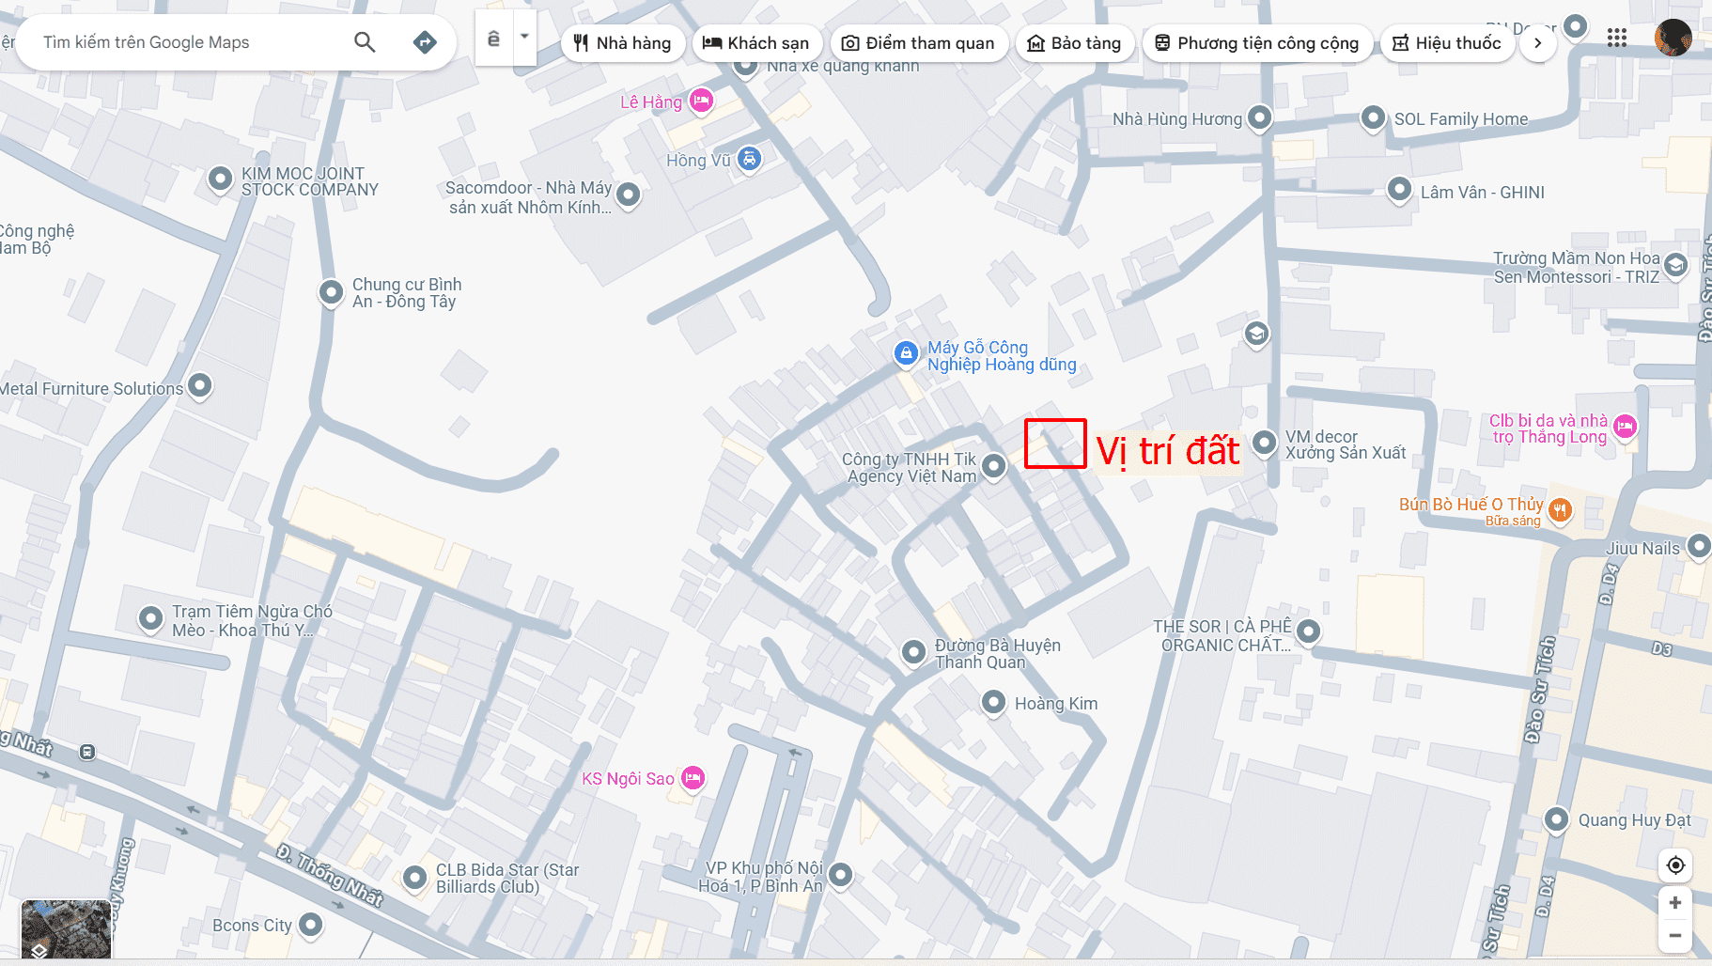Image resolution: width=1712 pixels, height=966 pixels.
Task: Click the KS Ngôi Sao hotel pin
Action: [693, 778]
